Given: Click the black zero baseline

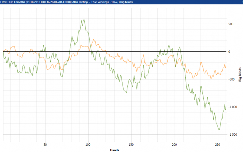Looking at the screenshot, I should coord(114,52).
